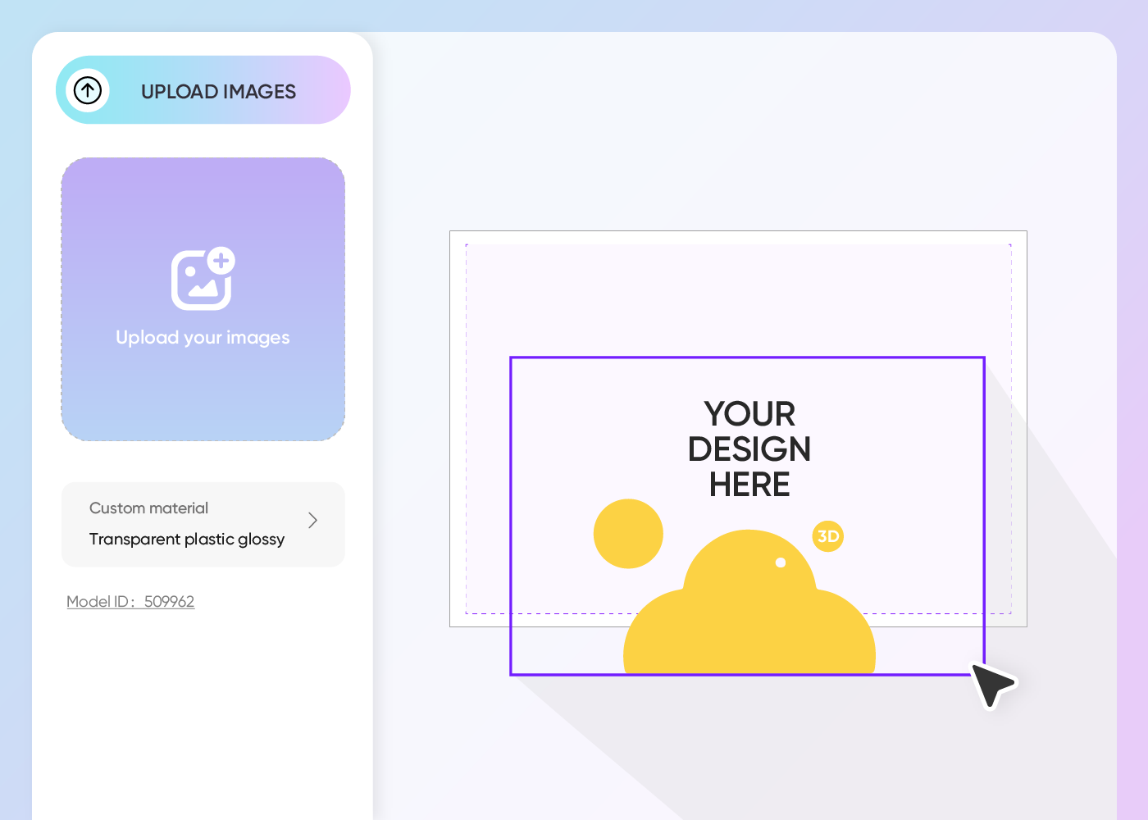The height and width of the screenshot is (820, 1148).
Task: Click the chevron next to Custom material
Action: tap(312, 520)
